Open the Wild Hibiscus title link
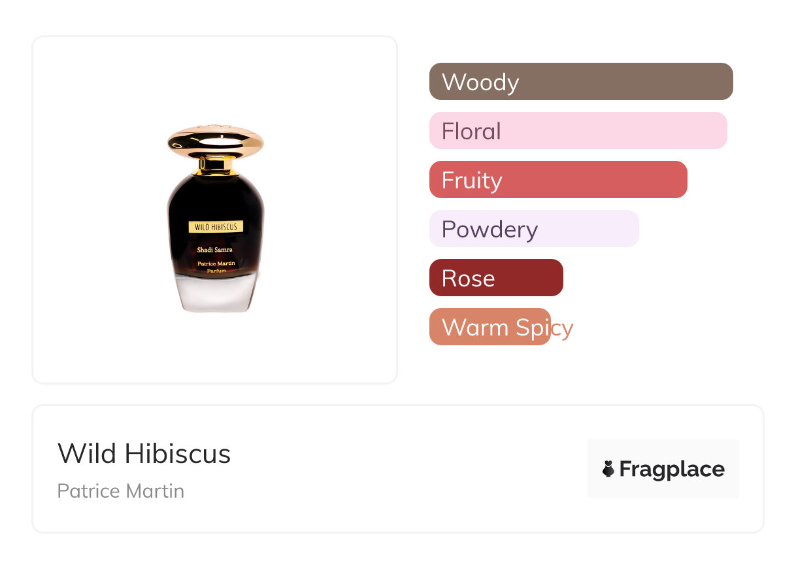This screenshot has width=796, height=565. [144, 453]
